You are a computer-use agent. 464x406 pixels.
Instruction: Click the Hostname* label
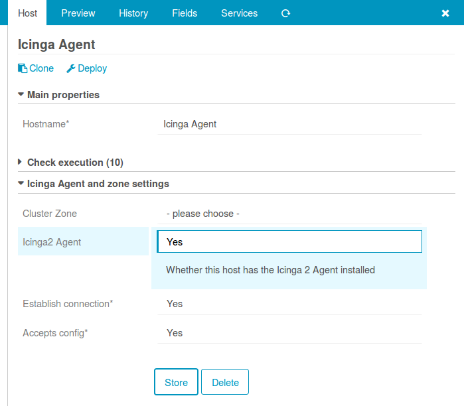(x=46, y=124)
